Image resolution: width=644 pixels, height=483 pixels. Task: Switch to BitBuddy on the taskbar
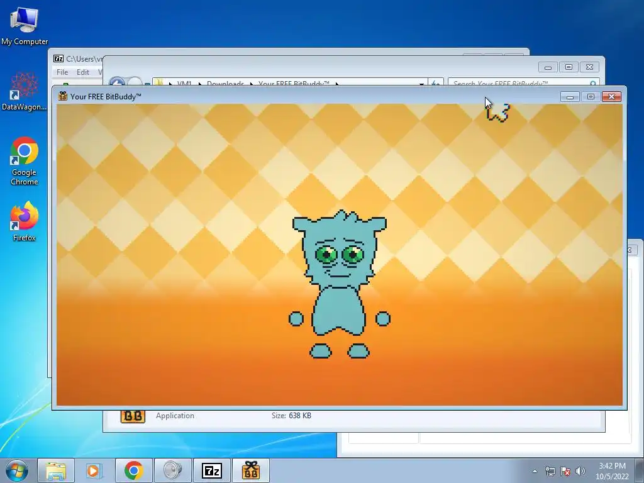coord(251,470)
